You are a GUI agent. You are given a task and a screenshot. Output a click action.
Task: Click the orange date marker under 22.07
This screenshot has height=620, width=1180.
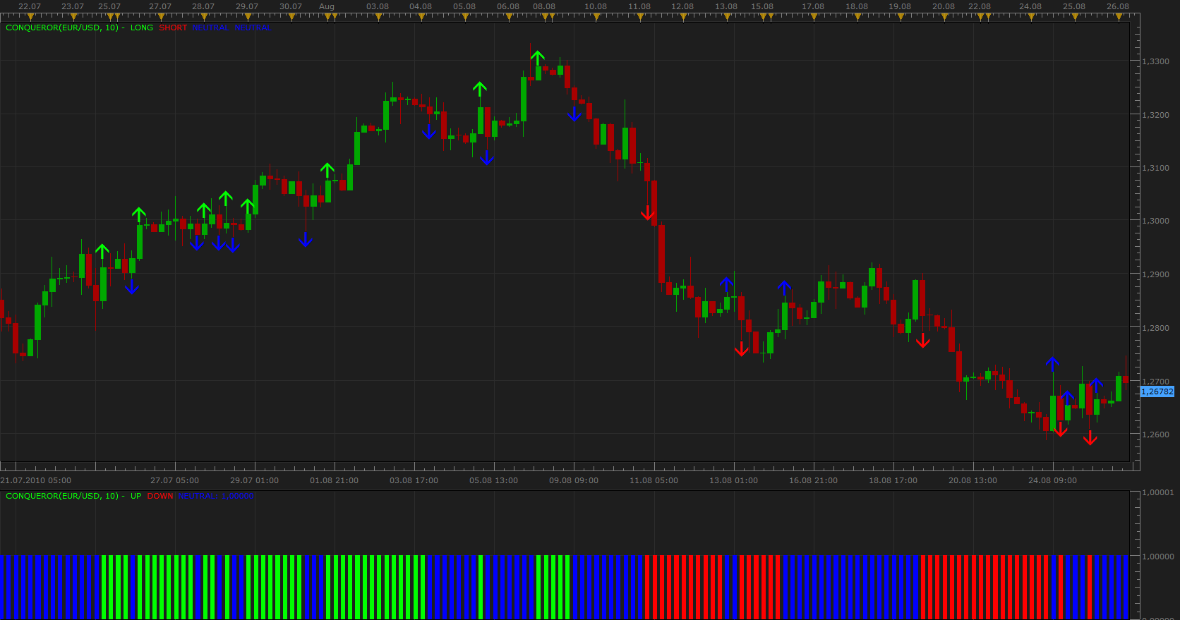click(30, 17)
